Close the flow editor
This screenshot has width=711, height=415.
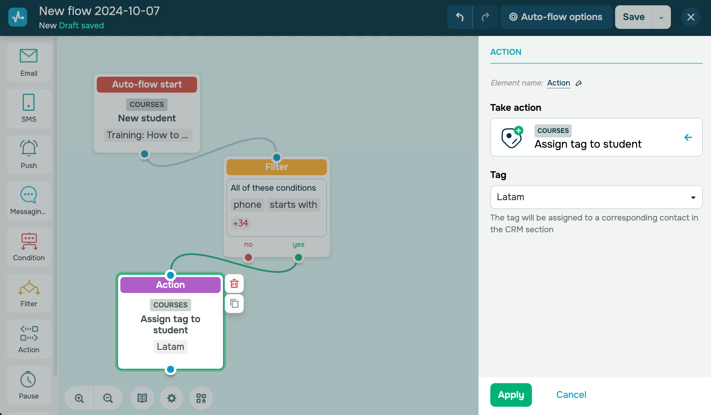click(x=691, y=17)
